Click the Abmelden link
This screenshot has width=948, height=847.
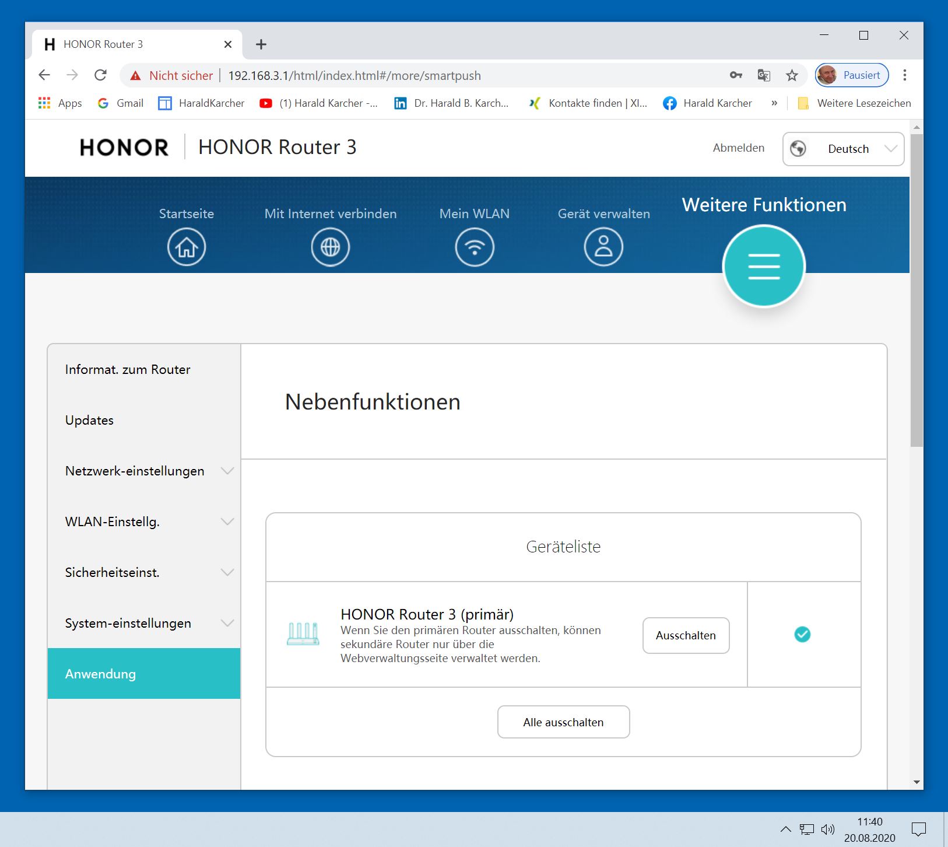(738, 148)
